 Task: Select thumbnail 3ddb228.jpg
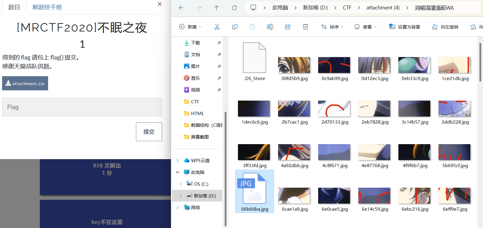(x=454, y=109)
